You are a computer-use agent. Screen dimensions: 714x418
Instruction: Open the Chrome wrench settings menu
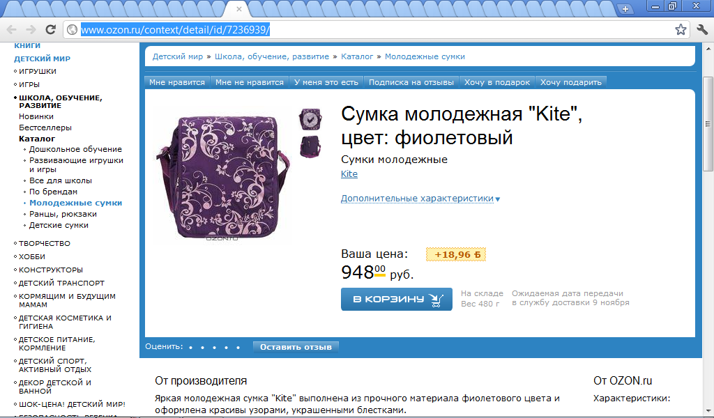(701, 29)
